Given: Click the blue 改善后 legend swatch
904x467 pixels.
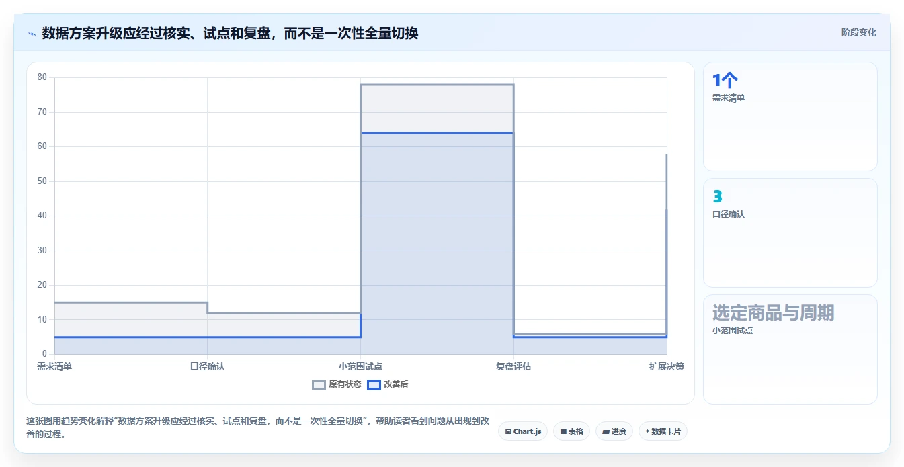Looking at the screenshot, I should click(373, 384).
